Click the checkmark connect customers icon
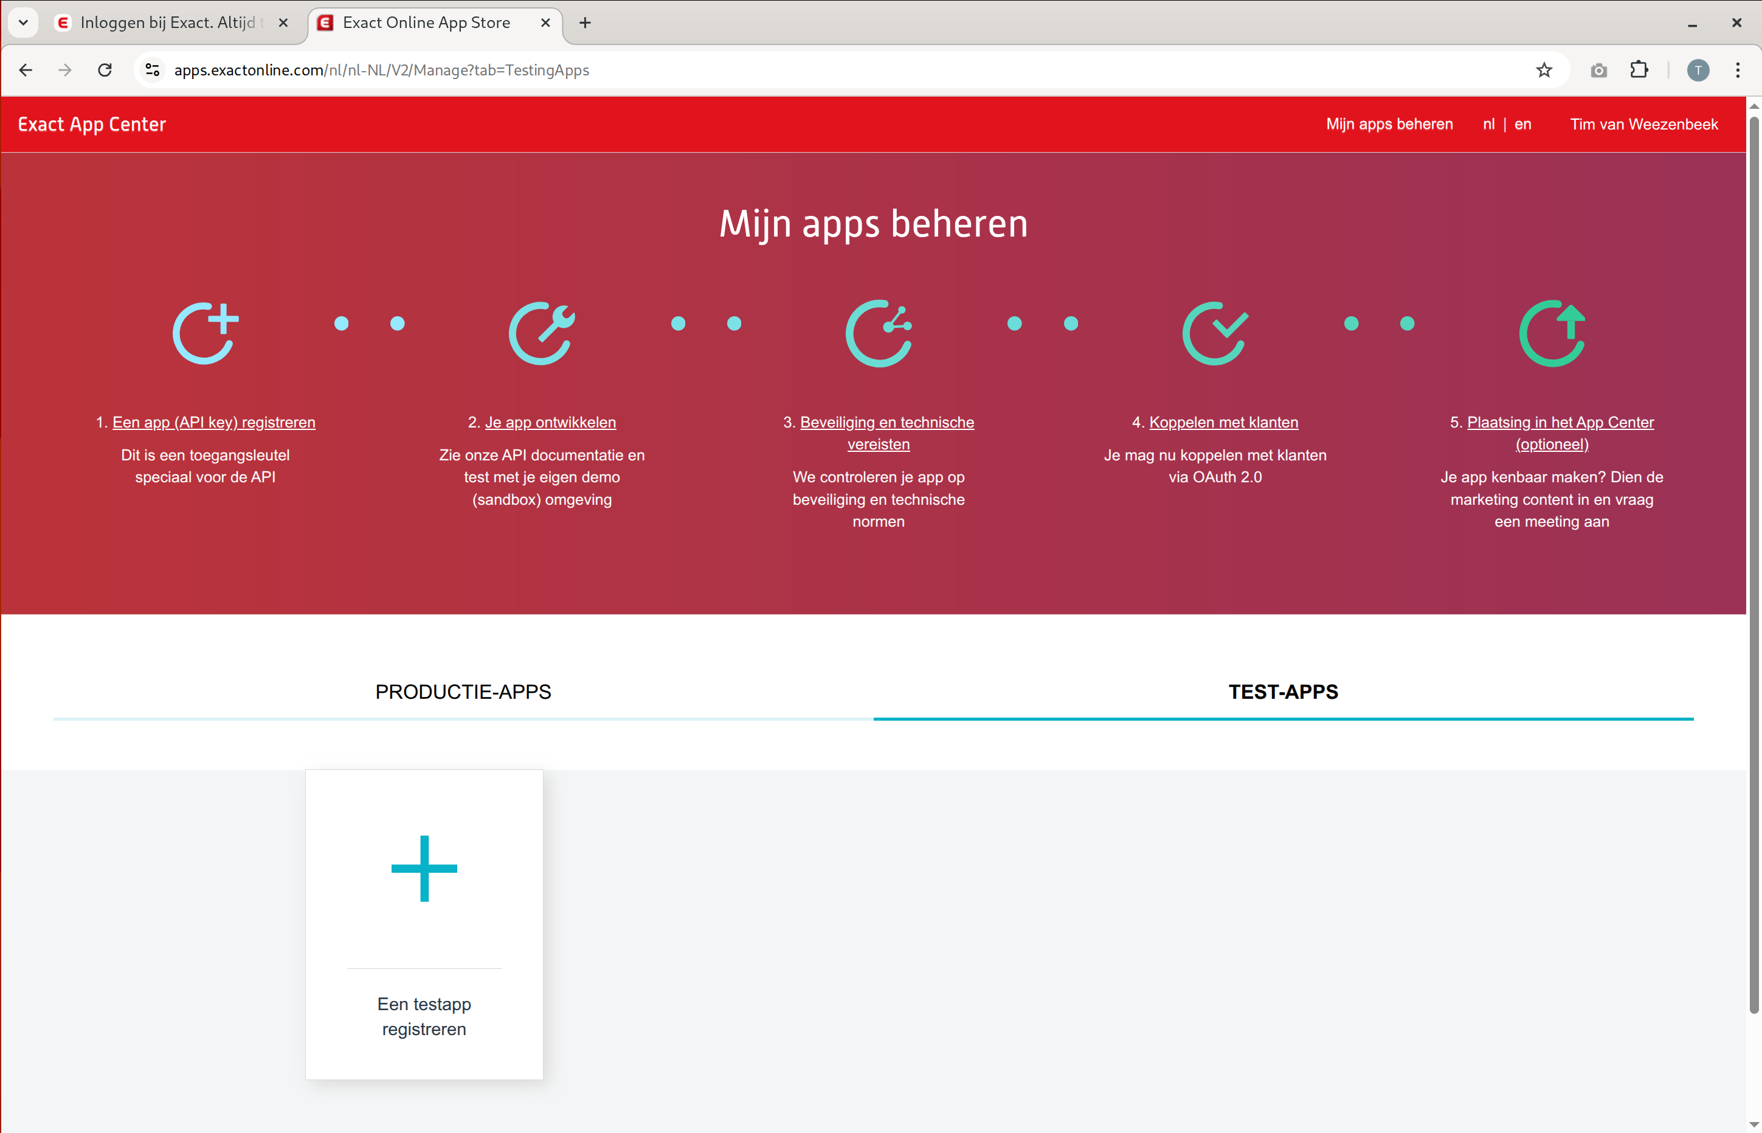Screen dimensions: 1762x1133 tap(1215, 333)
